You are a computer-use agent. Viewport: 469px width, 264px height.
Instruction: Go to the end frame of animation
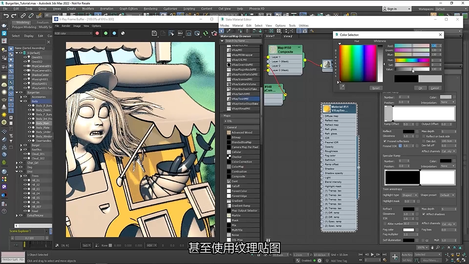tap(385, 255)
